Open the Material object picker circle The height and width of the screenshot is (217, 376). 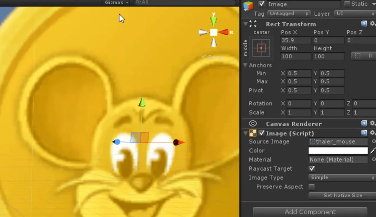(374, 160)
